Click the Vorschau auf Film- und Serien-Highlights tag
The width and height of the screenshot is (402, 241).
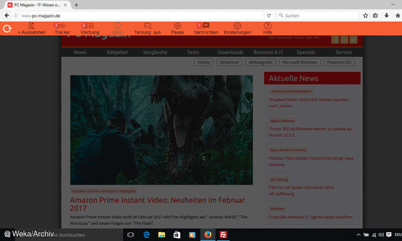coord(104,191)
